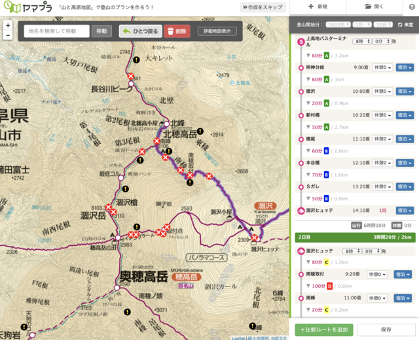Click the 本谷橋 waypoint name in itinerary

[x=313, y=163]
